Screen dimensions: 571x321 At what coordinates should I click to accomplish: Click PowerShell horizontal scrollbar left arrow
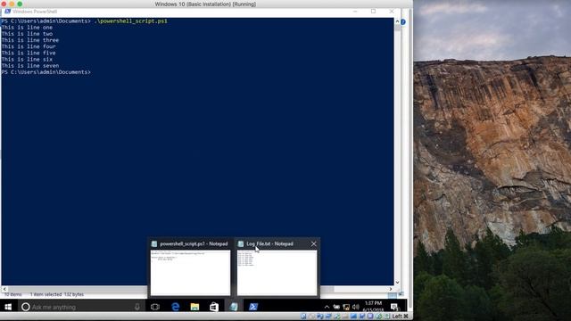pyautogui.click(x=4, y=289)
